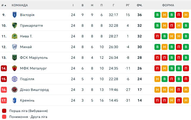This screenshot has width=191, height=120.
Task: Select the Кремінь blue crest icon
Action: coord(15,100)
